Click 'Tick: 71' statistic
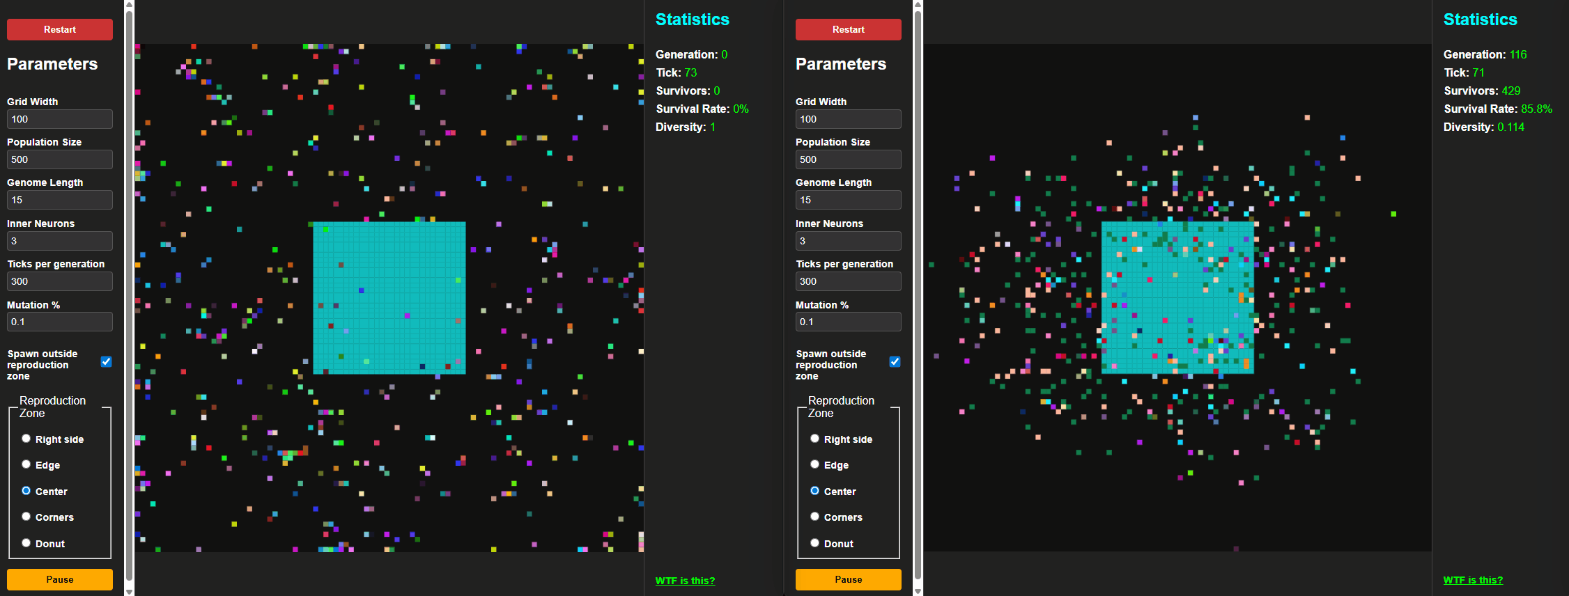 click(x=1464, y=72)
